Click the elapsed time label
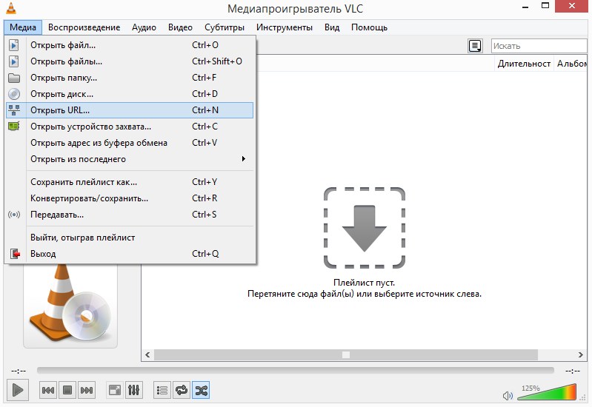Image resolution: width=592 pixels, height=407 pixels. 19,371
